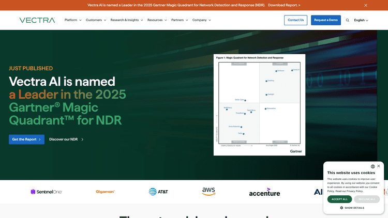Click the Accenture partner logo
388x218 pixels.
click(264, 192)
